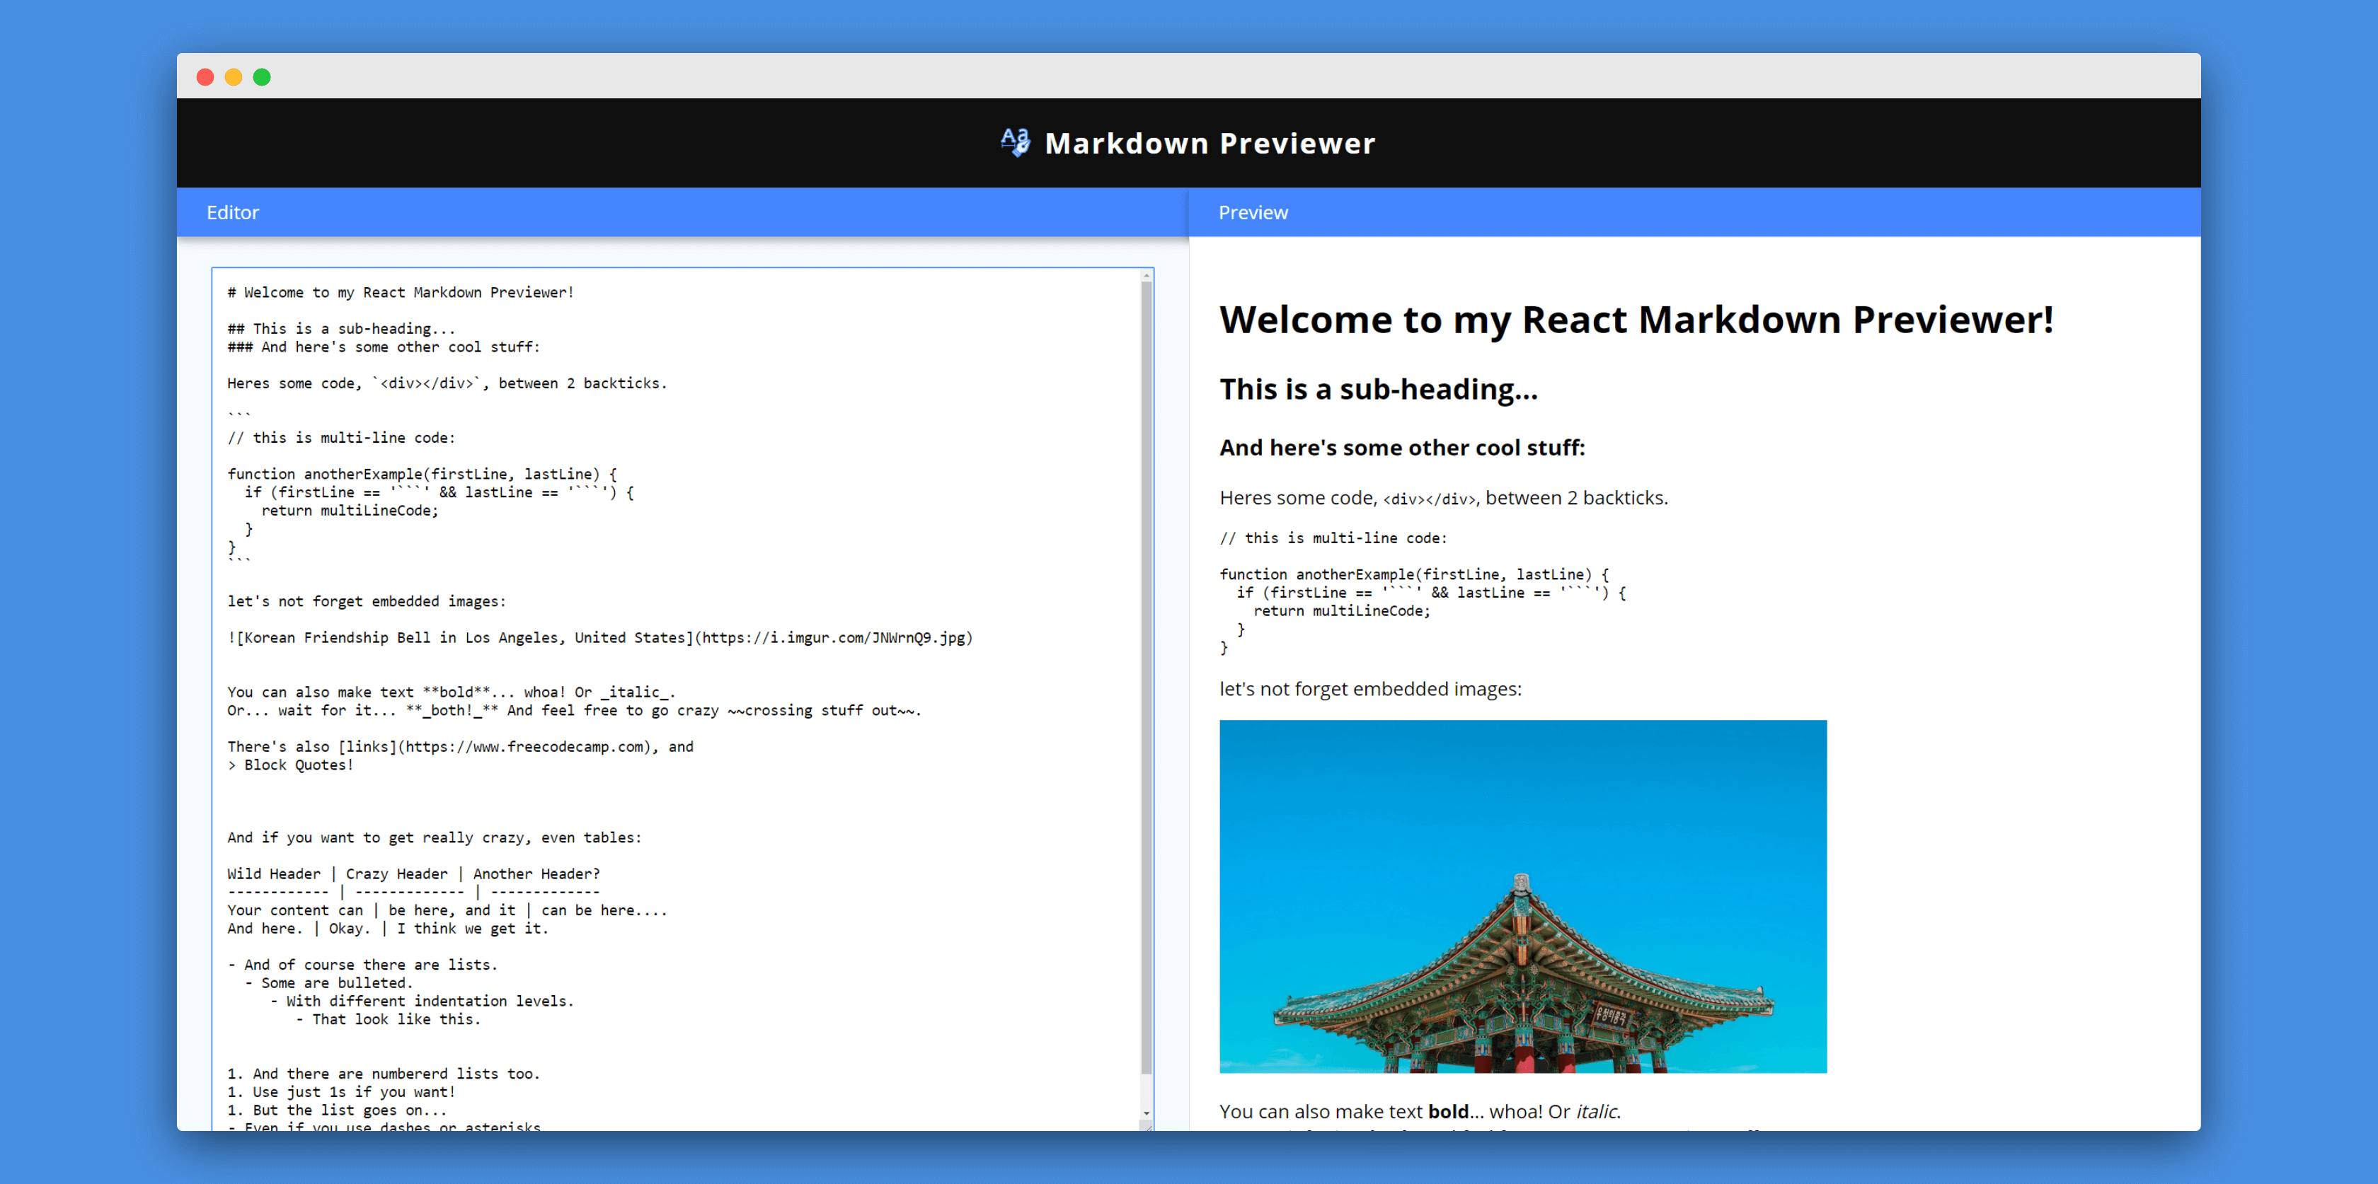Screen dimensions: 2378x1184
Task: Click the Korean Friendship Bell preview image
Action: [x=1522, y=896]
